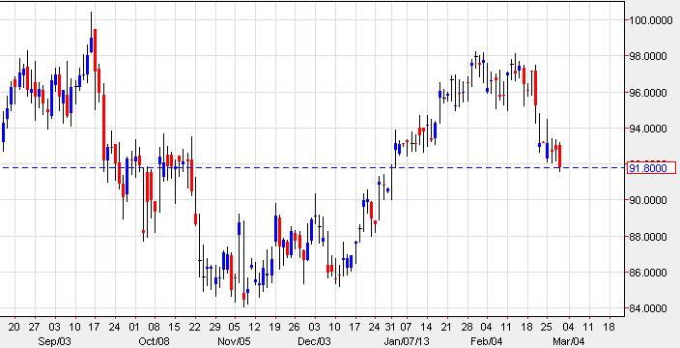Click the 96.0000 price axis label
The height and width of the screenshot is (348, 680).
648,93
